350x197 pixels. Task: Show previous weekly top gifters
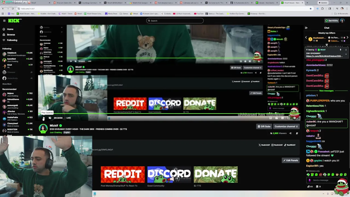(306, 37)
